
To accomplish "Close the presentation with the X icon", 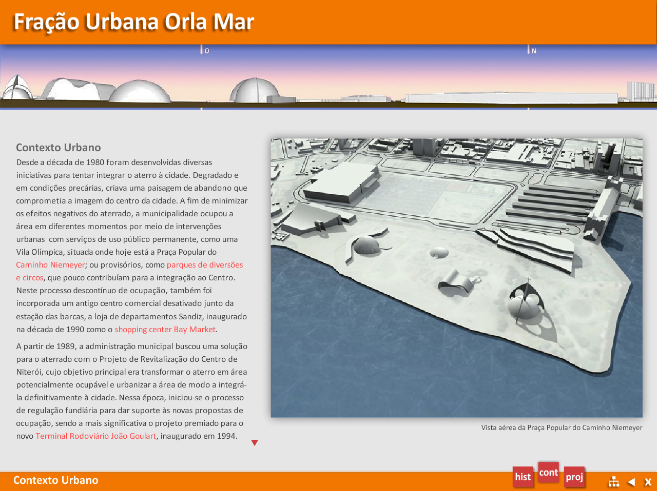I will (648, 482).
